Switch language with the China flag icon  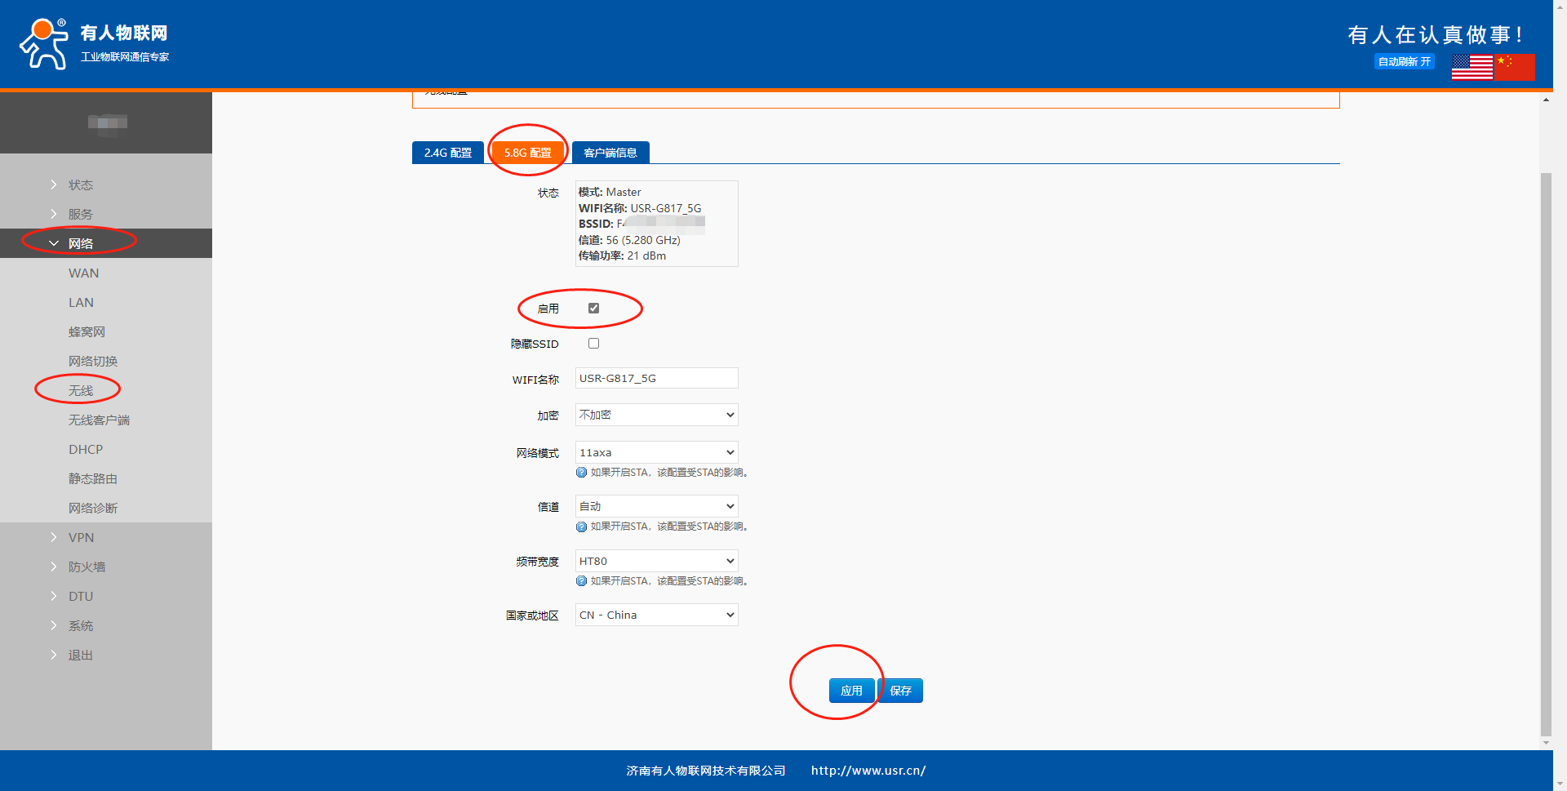tap(1515, 67)
